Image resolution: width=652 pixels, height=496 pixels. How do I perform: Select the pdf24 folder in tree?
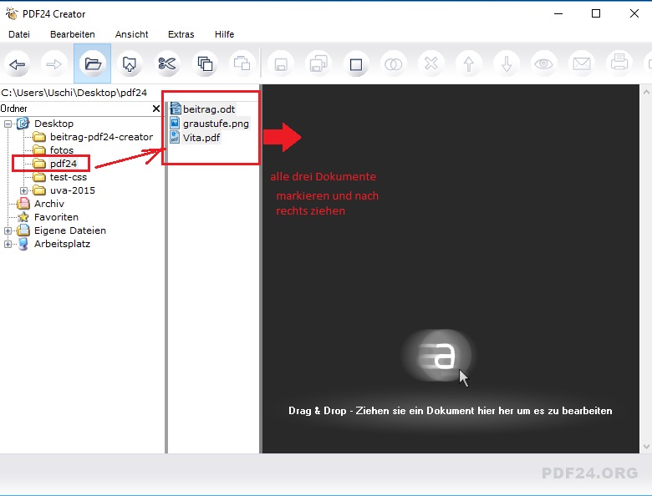click(64, 164)
